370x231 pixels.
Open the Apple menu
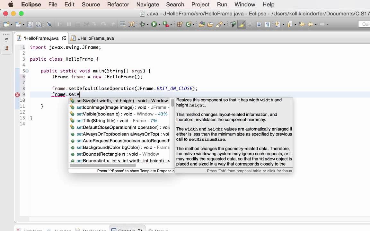tap(11, 4)
